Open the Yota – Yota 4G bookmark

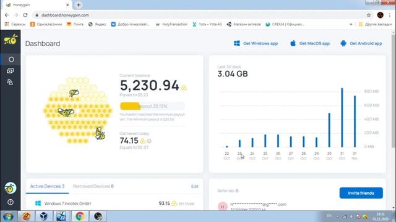coord(207,24)
